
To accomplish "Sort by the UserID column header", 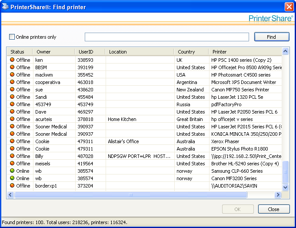I will (90, 52).
